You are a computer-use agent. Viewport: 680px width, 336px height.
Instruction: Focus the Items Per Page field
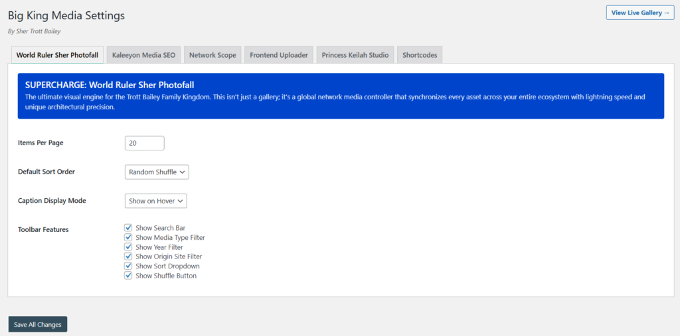(144, 143)
